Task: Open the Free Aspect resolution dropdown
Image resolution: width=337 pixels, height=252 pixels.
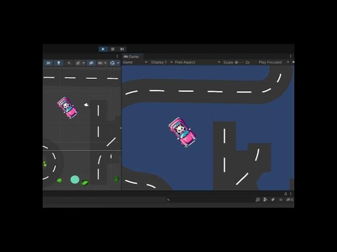Action: (197, 62)
